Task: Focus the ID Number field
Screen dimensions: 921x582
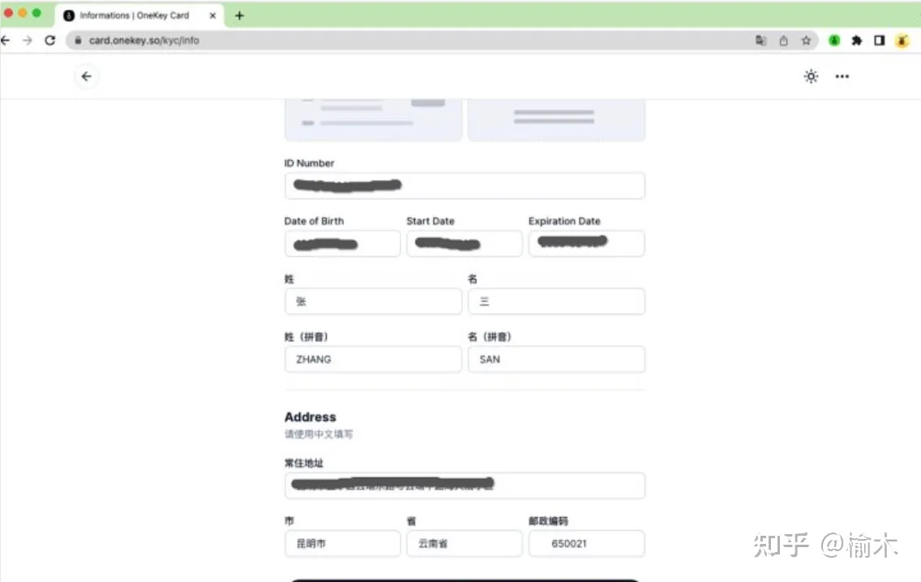Action: pos(465,186)
